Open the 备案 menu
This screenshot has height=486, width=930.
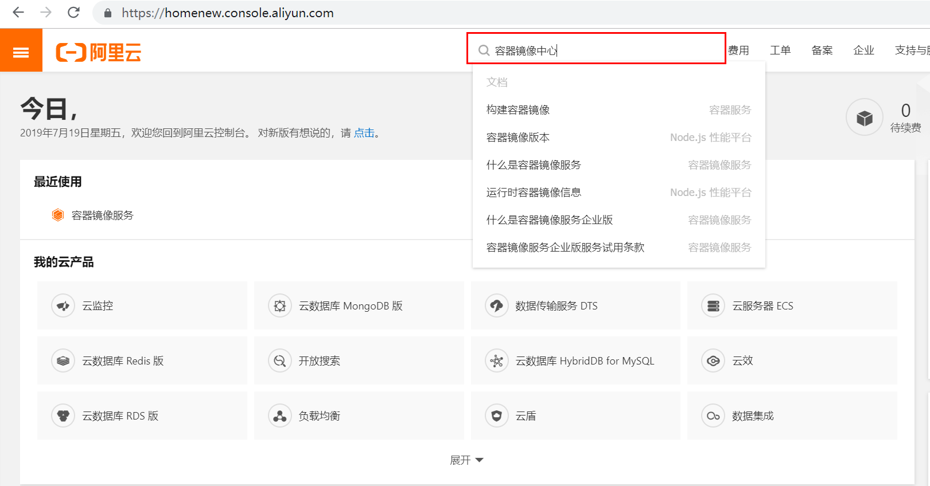[x=822, y=50]
